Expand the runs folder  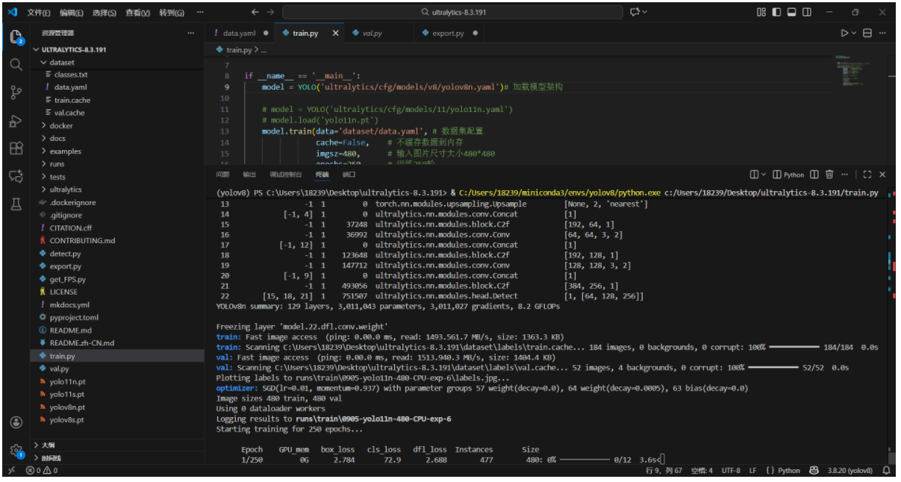coord(116,163)
